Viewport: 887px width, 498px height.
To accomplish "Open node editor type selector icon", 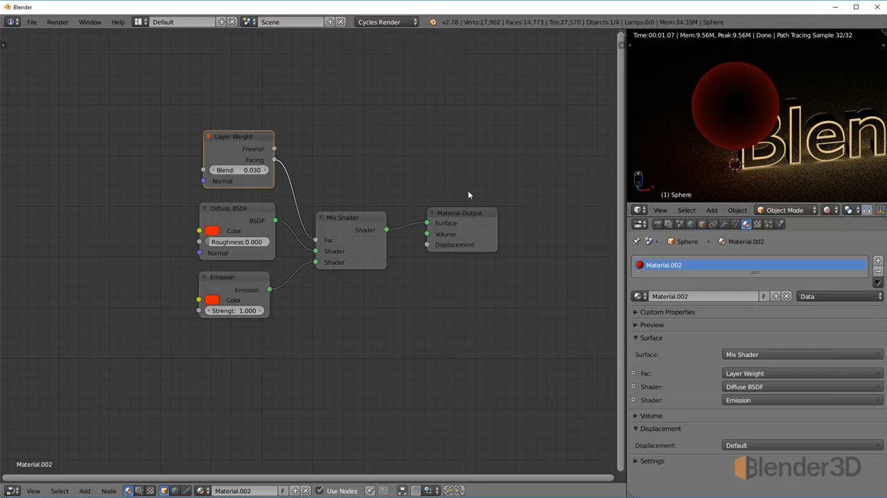I will pos(12,491).
